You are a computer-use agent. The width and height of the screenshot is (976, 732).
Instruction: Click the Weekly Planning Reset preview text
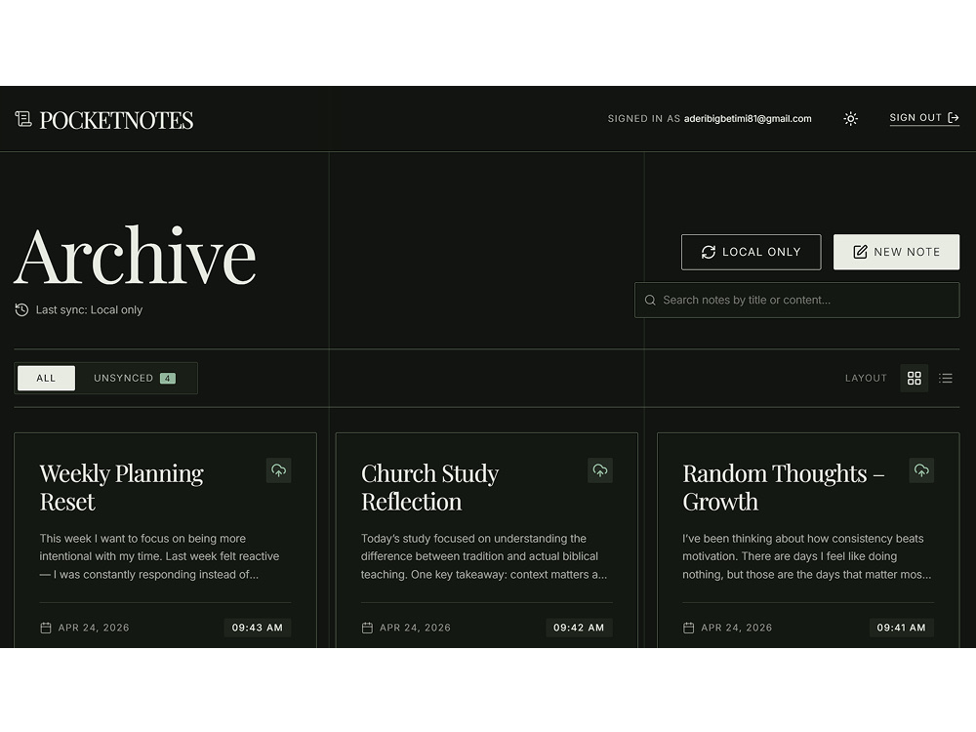coord(159,556)
